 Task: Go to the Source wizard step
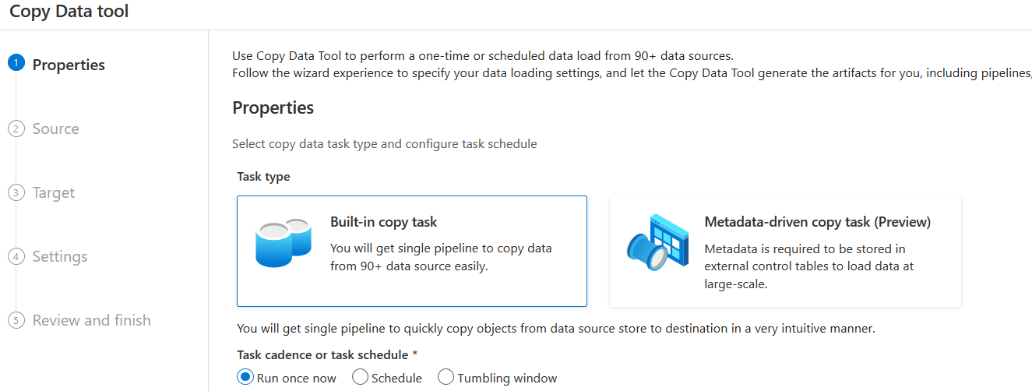pyautogui.click(x=55, y=129)
